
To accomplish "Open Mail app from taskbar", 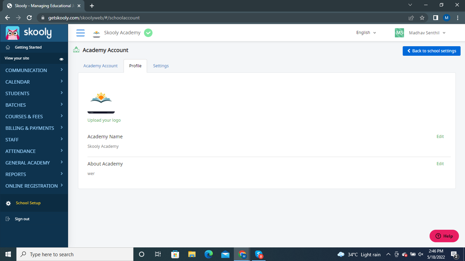I will click(225, 254).
